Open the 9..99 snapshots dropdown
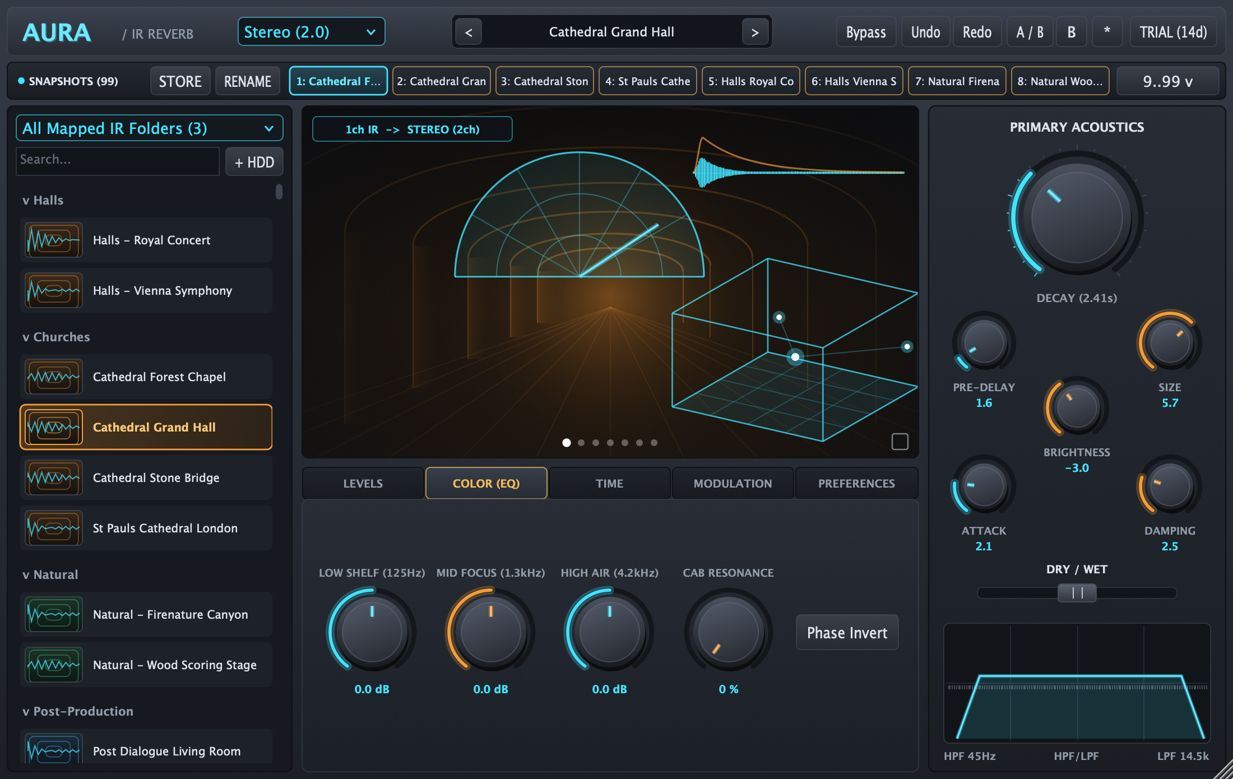The height and width of the screenshot is (779, 1233). point(1168,81)
